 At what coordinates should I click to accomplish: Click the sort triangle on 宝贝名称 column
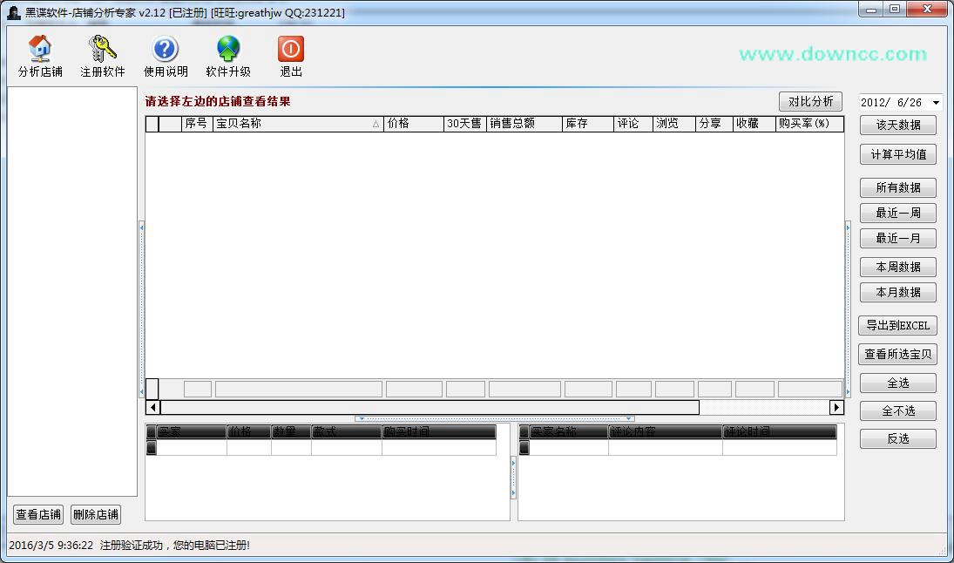click(x=375, y=123)
